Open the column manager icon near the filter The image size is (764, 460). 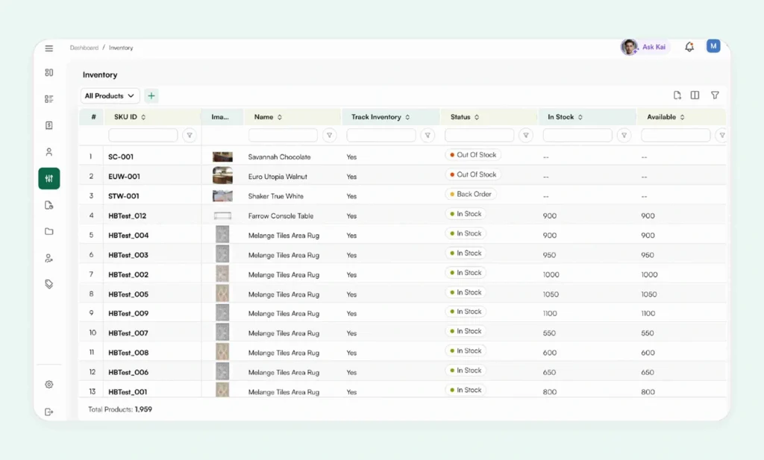point(695,95)
